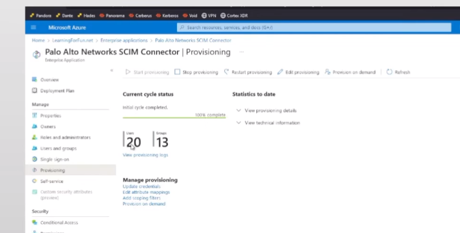460x233 pixels.
Task: Click the Users and groups icon
Action: click(x=35, y=148)
